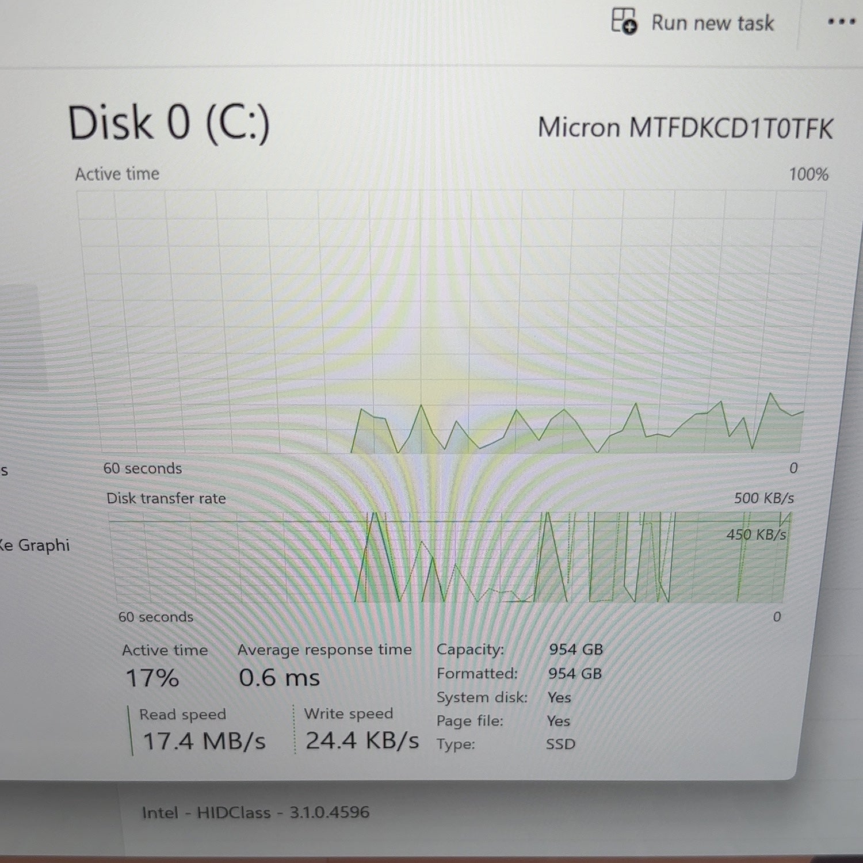Viewport: 863px width, 863px height.
Task: Click the Read speed label
Action: (182, 715)
